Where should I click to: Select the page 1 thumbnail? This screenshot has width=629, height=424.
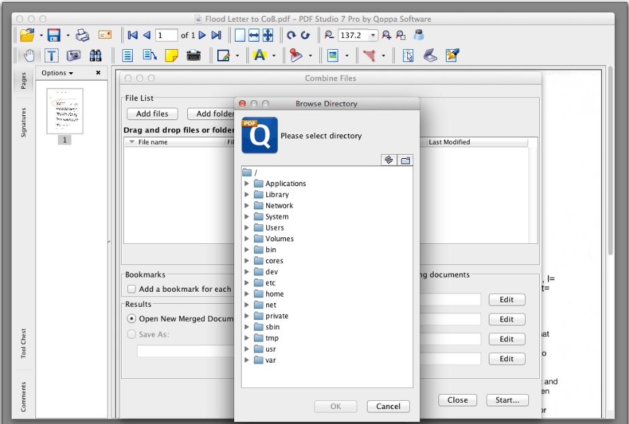pyautogui.click(x=64, y=111)
